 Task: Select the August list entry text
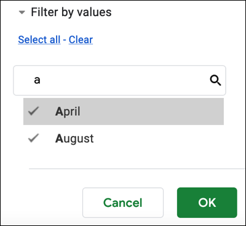point(74,139)
